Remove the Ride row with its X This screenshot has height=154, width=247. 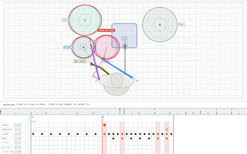pyautogui.click(x=26, y=139)
